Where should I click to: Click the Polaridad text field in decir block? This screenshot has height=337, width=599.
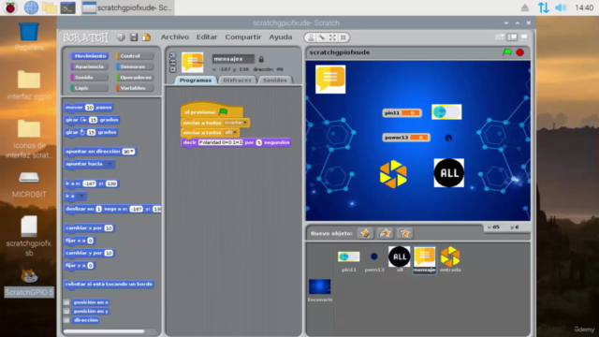(221, 142)
